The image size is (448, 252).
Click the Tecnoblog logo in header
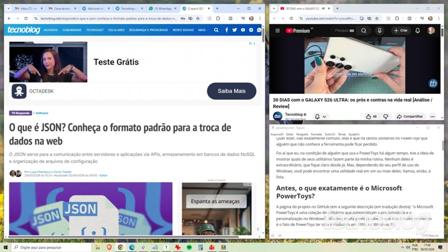pos(24,30)
